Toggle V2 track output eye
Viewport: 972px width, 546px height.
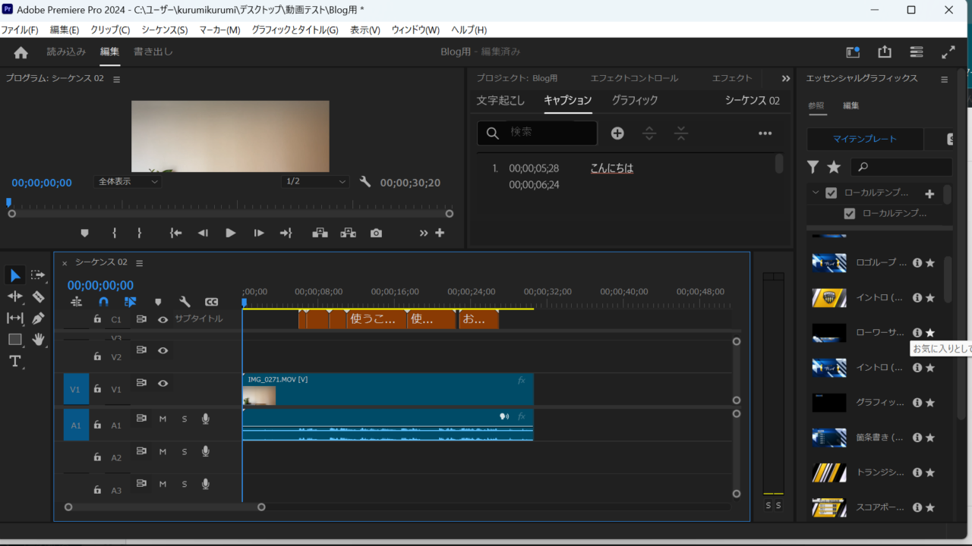click(x=163, y=350)
